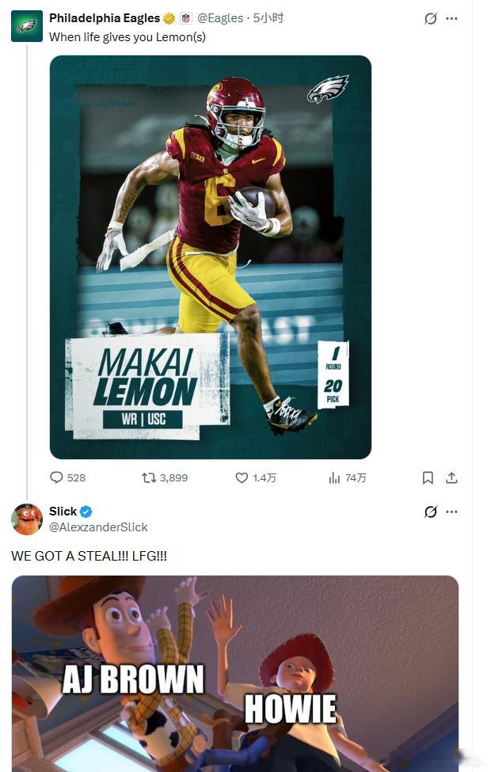The width and height of the screenshot is (491, 772).
Task: Bookmark the Makai Lemon post
Action: tap(428, 477)
